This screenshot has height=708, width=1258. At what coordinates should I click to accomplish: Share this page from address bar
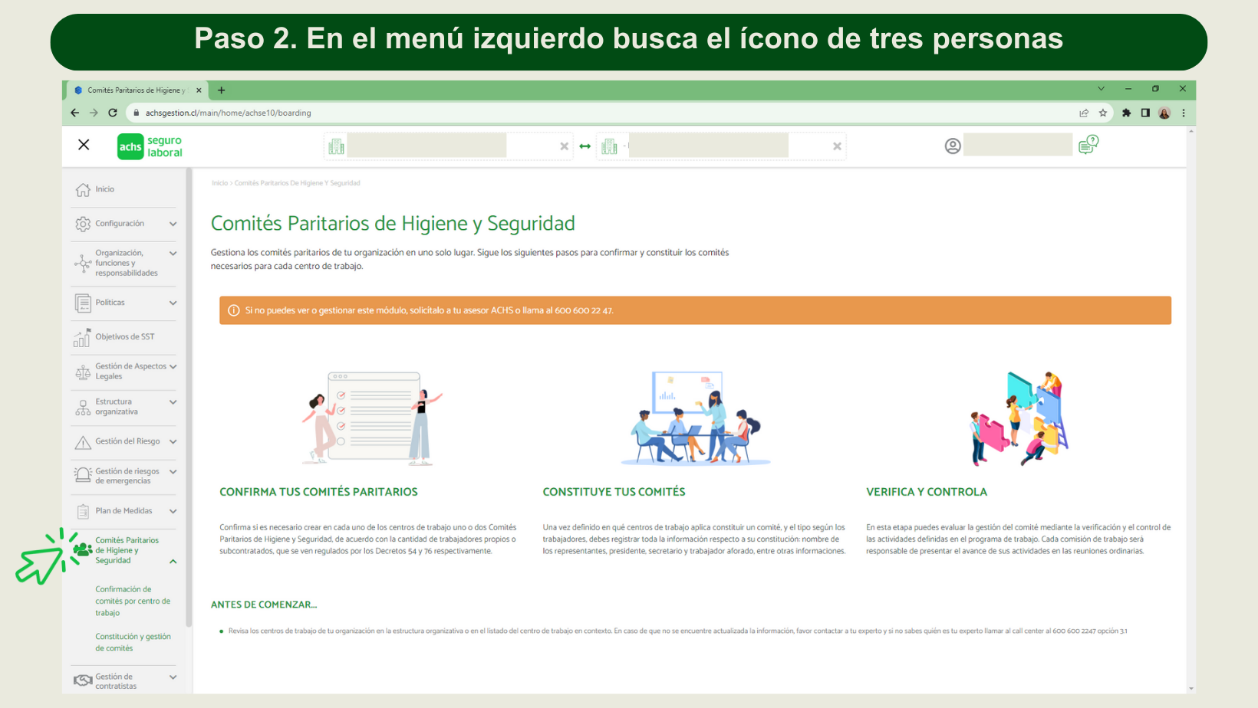(x=1084, y=113)
